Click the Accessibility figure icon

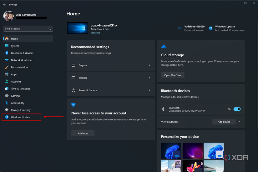click(x=7, y=103)
